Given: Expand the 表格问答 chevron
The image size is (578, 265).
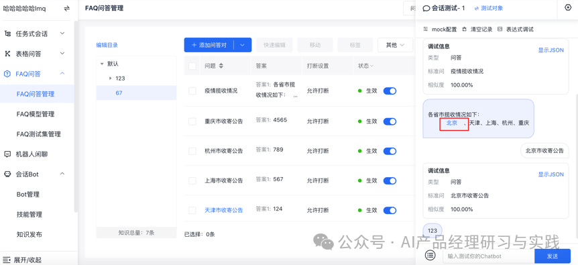Looking at the screenshot, I should tap(62, 54).
